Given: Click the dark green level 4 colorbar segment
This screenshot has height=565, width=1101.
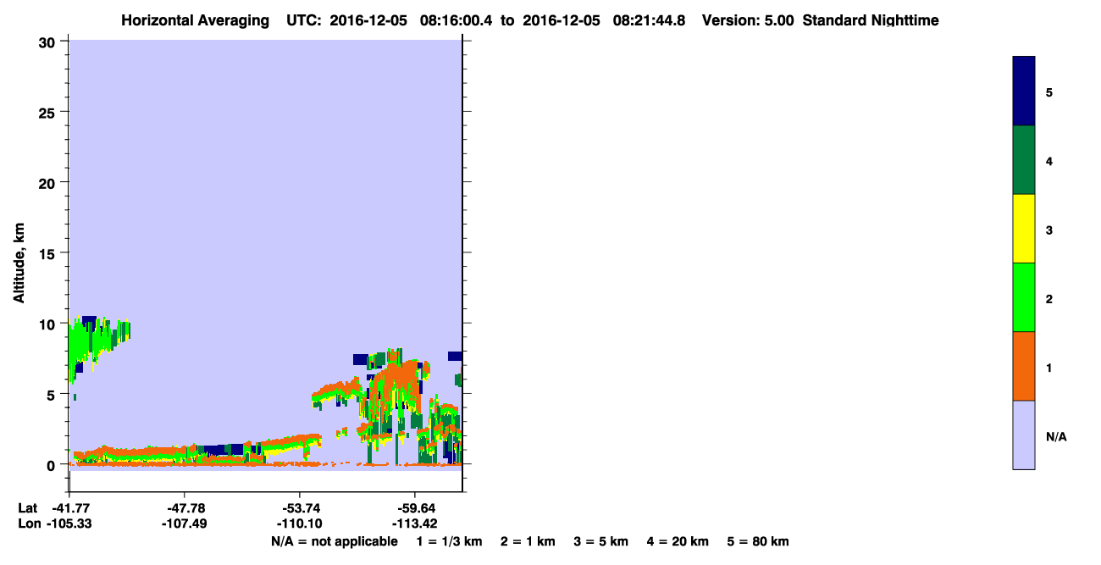Looking at the screenshot, I should click(1024, 160).
